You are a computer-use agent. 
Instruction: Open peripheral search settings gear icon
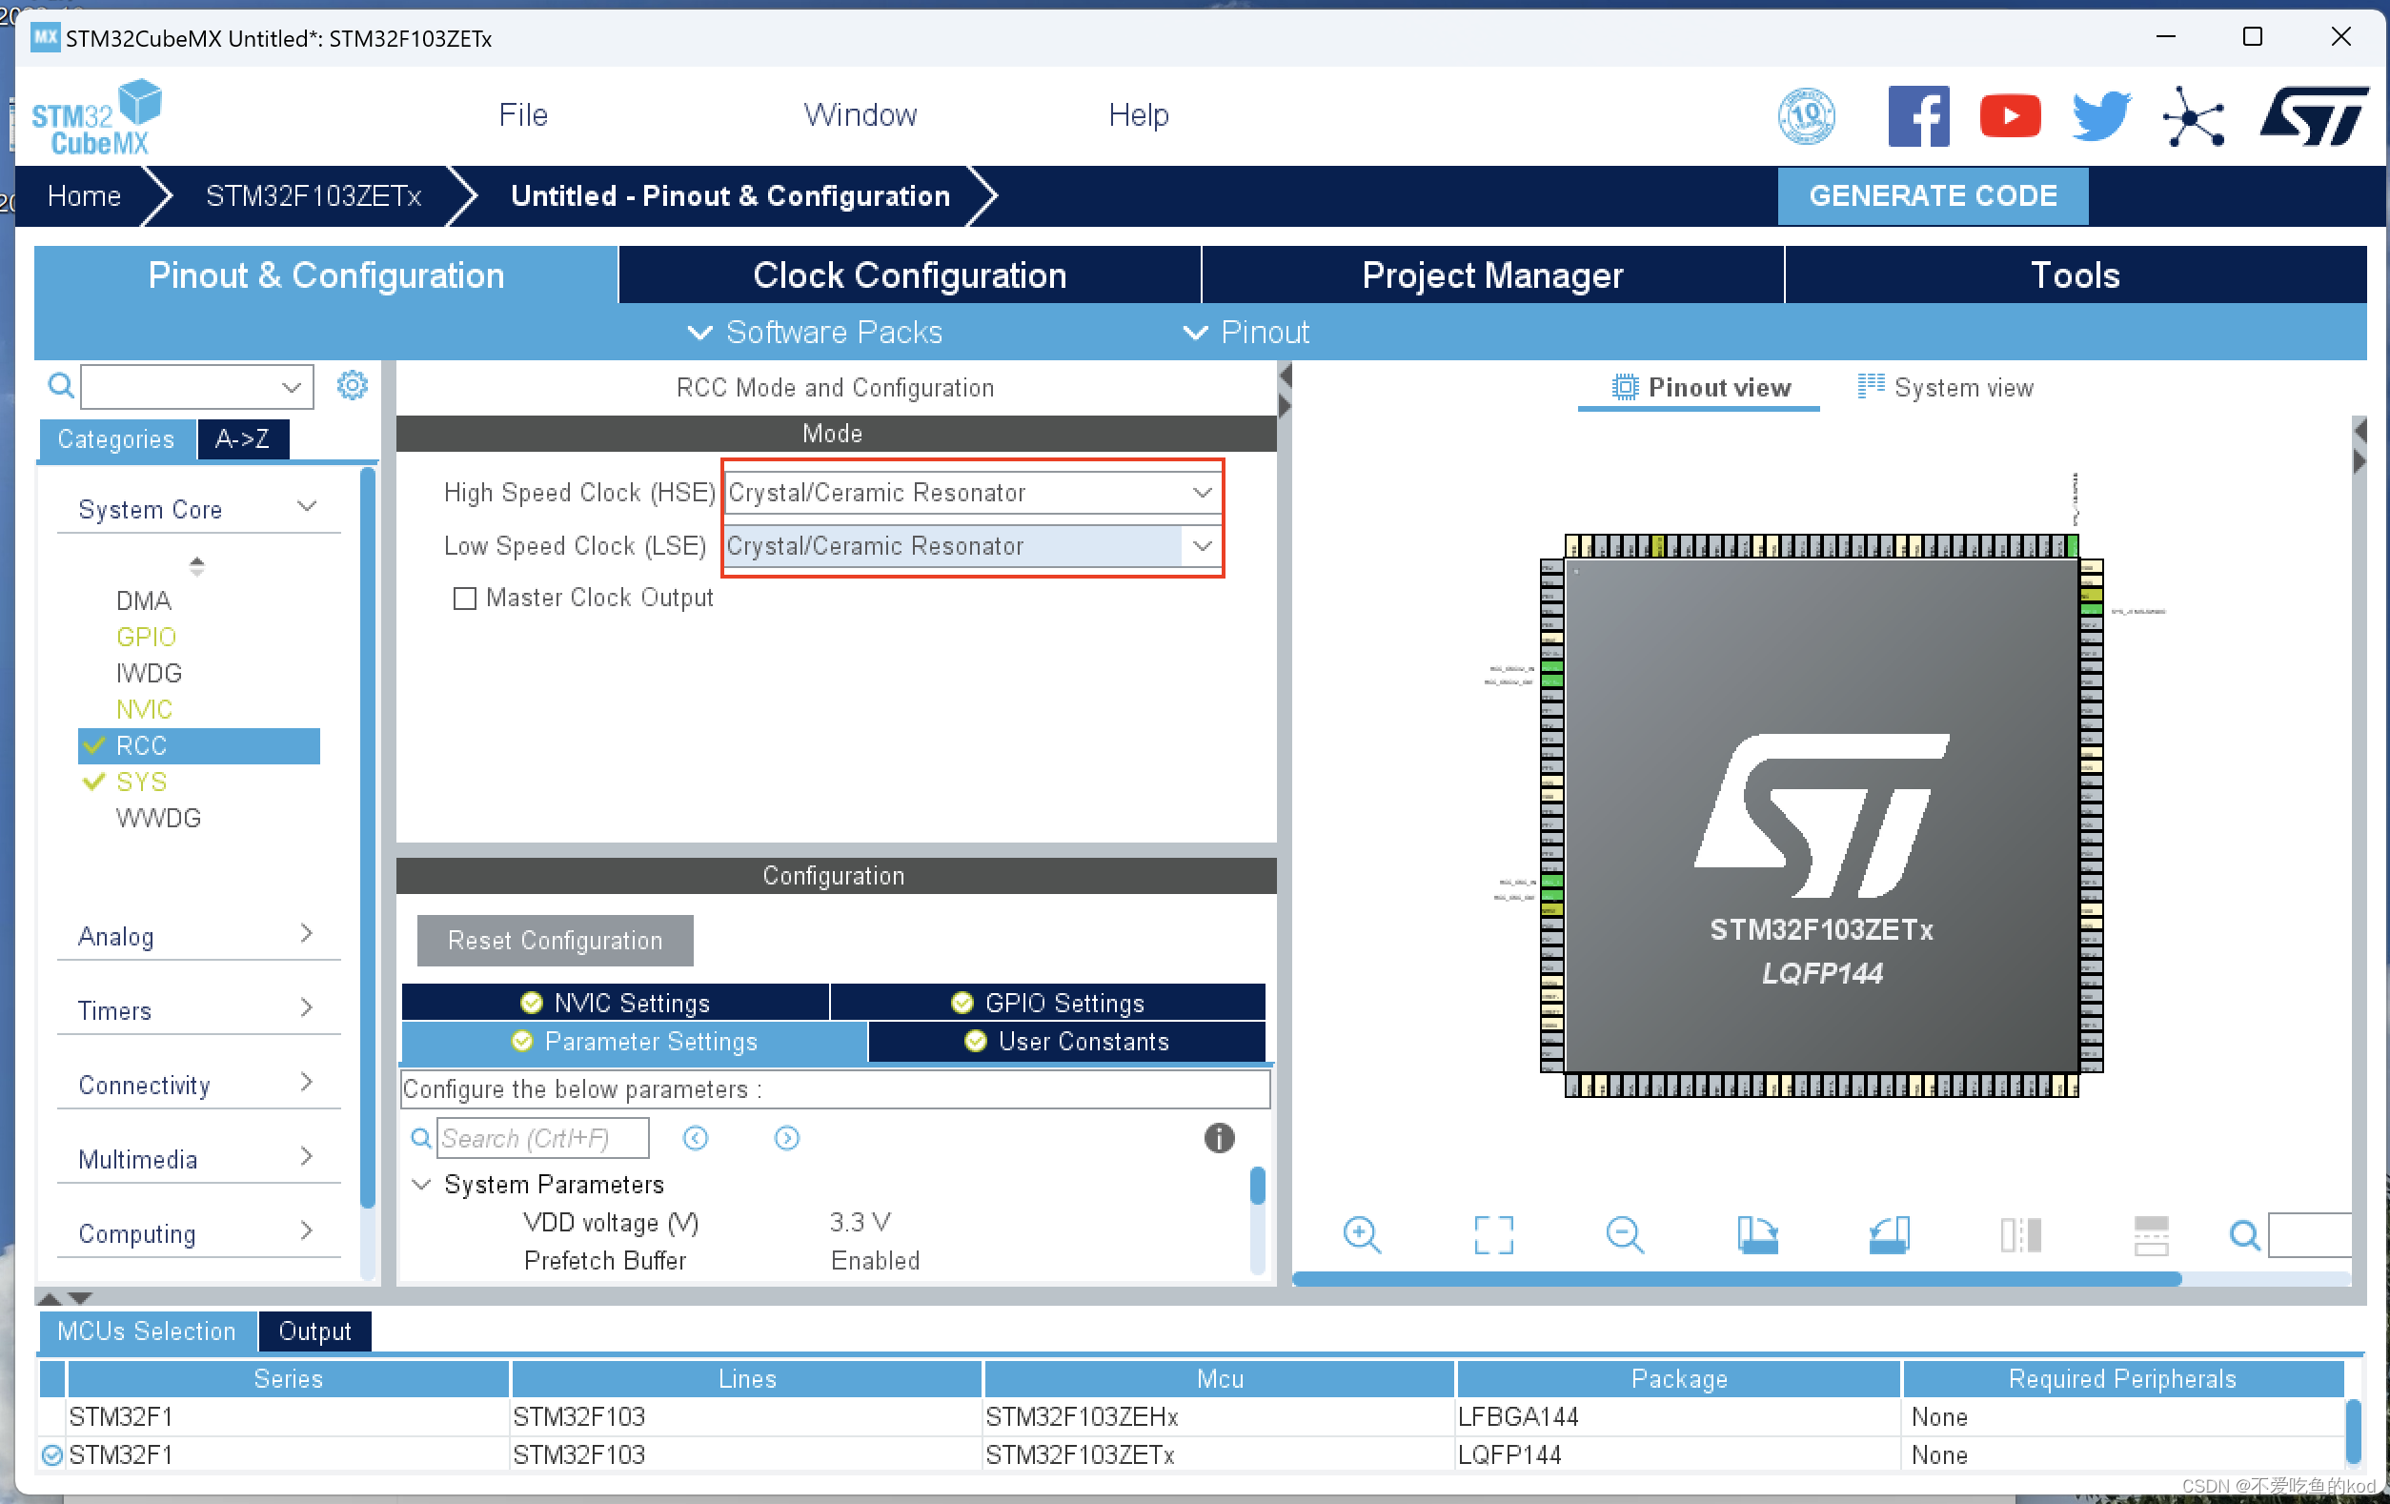pos(352,385)
